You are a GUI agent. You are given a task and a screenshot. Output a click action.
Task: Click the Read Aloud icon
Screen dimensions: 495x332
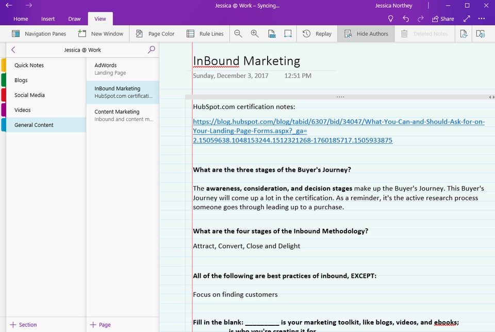(x=480, y=34)
